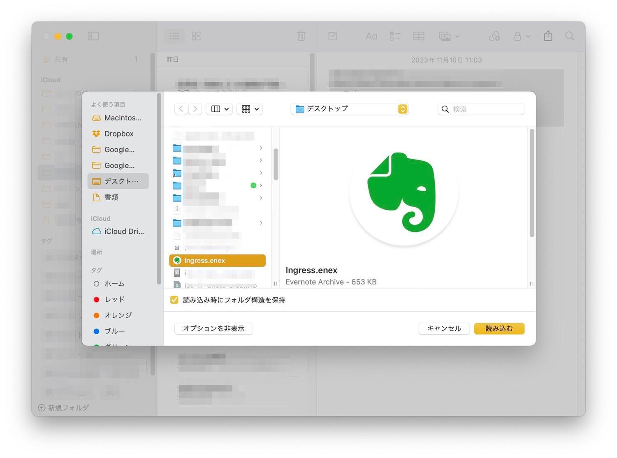The width and height of the screenshot is (617, 458).
Task: Click the 昨日 header in Notes list
Action: [x=172, y=59]
